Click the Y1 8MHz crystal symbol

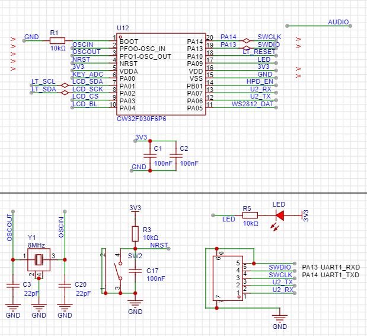39,259
